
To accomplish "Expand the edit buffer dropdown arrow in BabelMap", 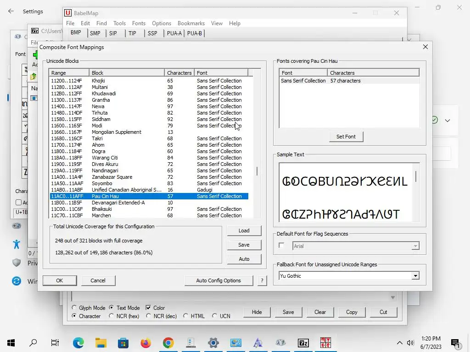I will point(393,297).
